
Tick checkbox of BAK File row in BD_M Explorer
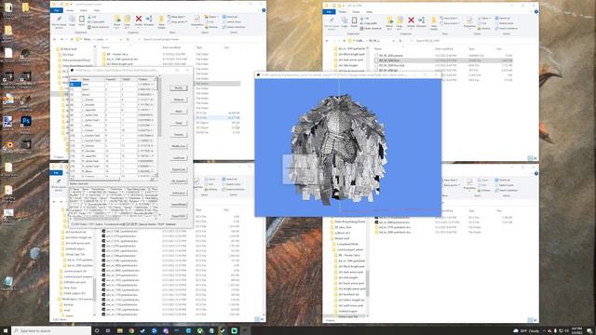(x=376, y=65)
